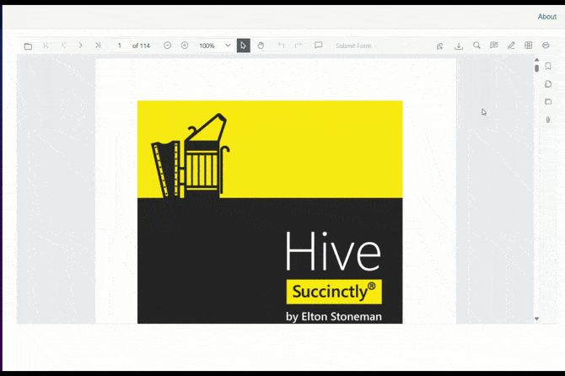Go to the previous page

pyautogui.click(x=63, y=46)
